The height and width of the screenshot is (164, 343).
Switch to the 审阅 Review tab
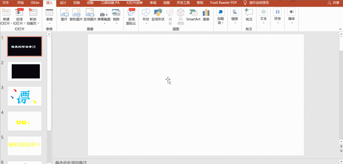[x=153, y=3]
